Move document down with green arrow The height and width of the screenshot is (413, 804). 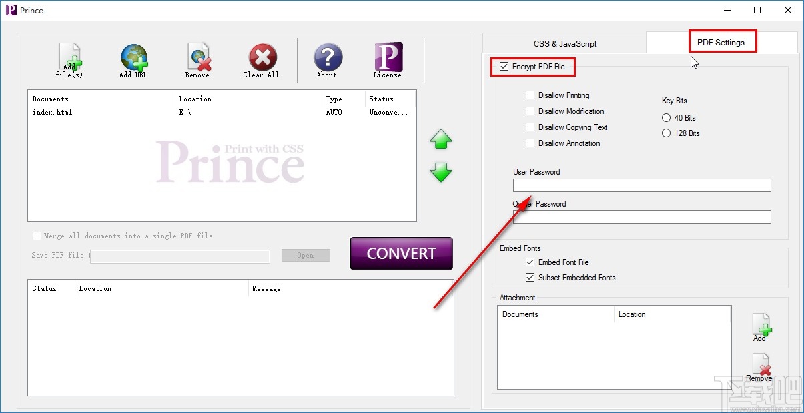[x=441, y=172]
